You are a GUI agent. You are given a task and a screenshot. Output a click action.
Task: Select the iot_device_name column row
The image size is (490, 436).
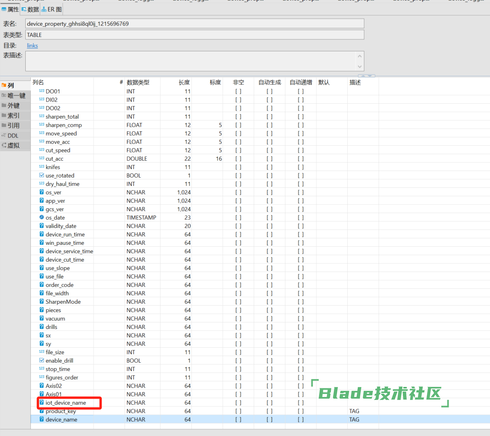[66, 403]
